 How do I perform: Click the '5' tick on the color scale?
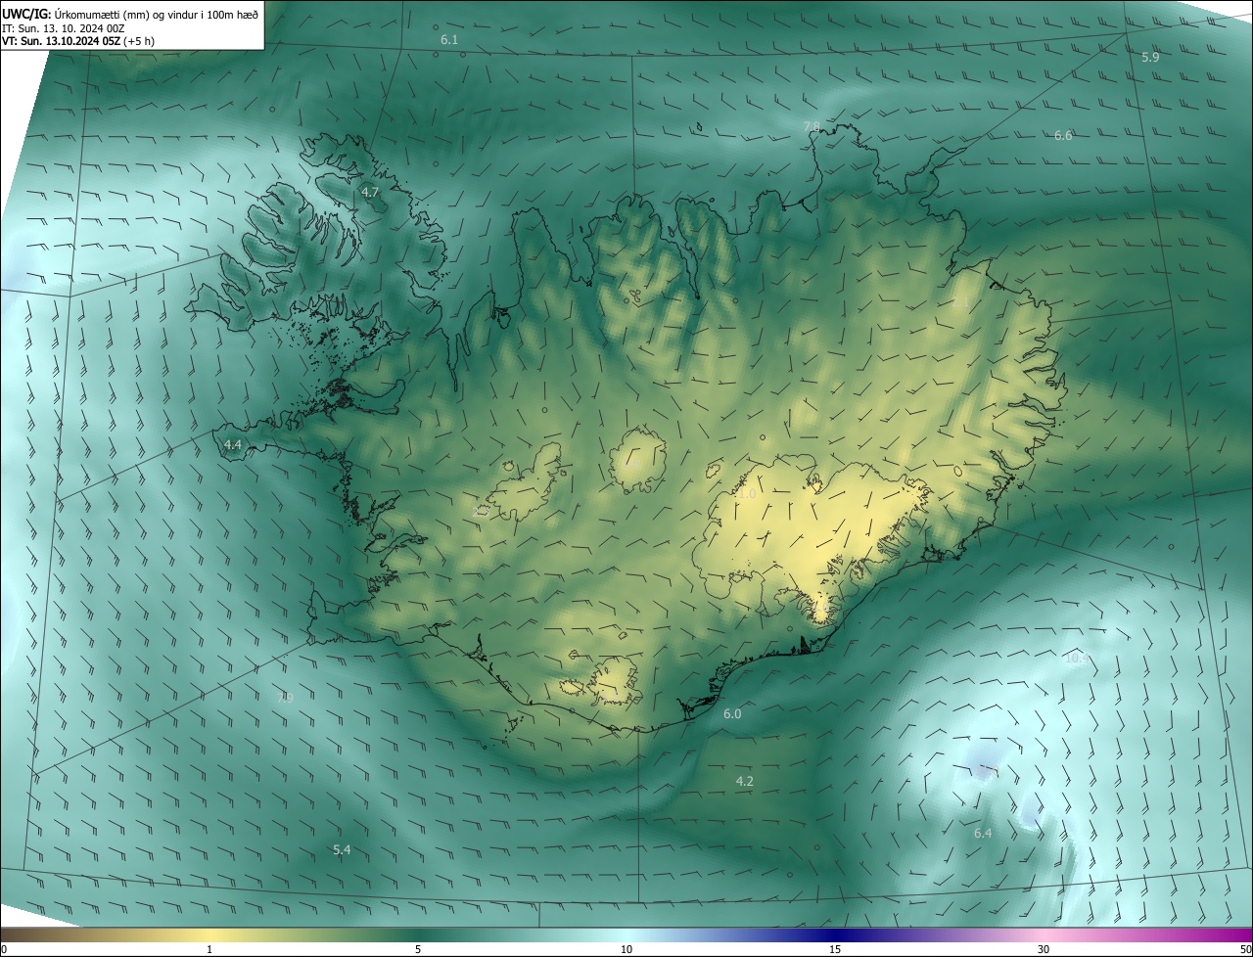pos(418,950)
